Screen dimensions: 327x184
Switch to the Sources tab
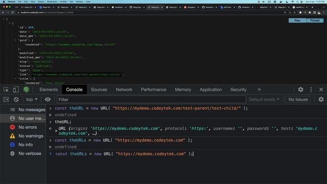click(99, 89)
